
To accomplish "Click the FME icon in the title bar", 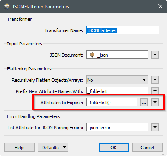I will 6,6.
